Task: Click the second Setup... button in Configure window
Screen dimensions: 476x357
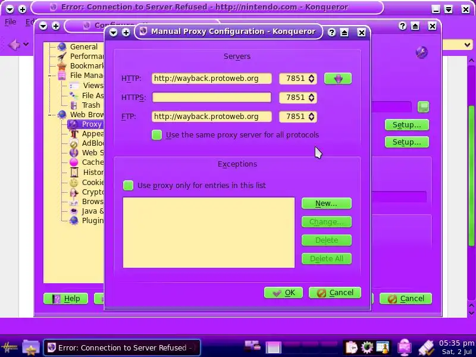Action: pos(407,142)
